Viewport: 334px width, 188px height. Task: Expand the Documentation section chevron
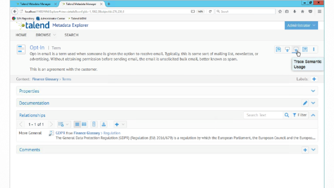[313, 103]
